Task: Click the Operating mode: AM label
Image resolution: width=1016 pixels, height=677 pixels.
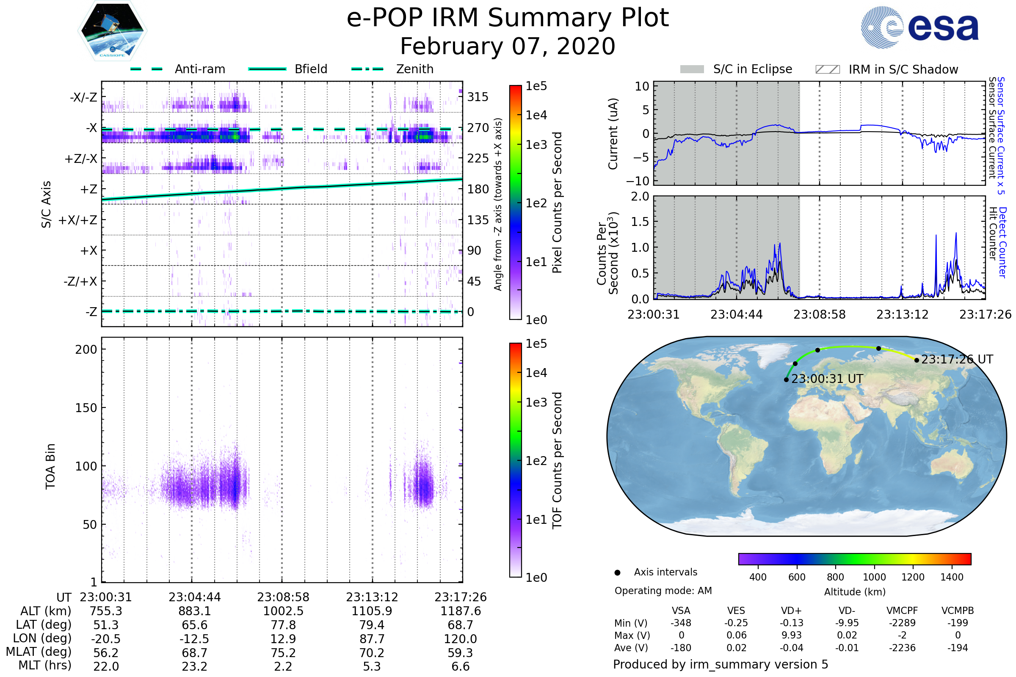Action: pos(663,591)
